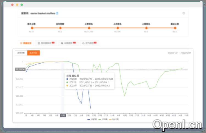Click the yellow macOS minimize button
This screenshot has height=133, width=206.
(17, 5)
